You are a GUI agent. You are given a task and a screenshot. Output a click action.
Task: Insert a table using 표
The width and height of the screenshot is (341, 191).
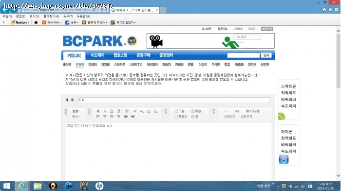[x=195, y=117]
